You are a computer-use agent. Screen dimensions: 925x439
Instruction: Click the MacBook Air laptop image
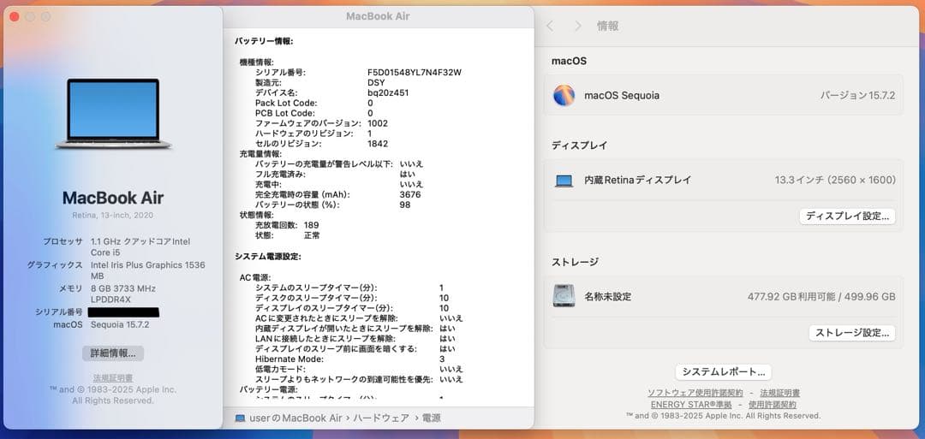(113, 113)
